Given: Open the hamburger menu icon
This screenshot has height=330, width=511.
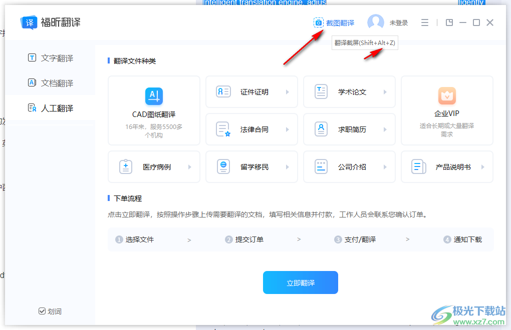Looking at the screenshot, I should point(425,22).
